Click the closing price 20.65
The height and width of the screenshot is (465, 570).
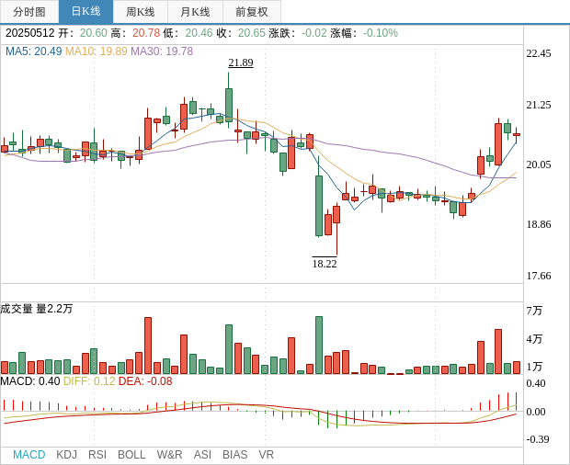252,33
